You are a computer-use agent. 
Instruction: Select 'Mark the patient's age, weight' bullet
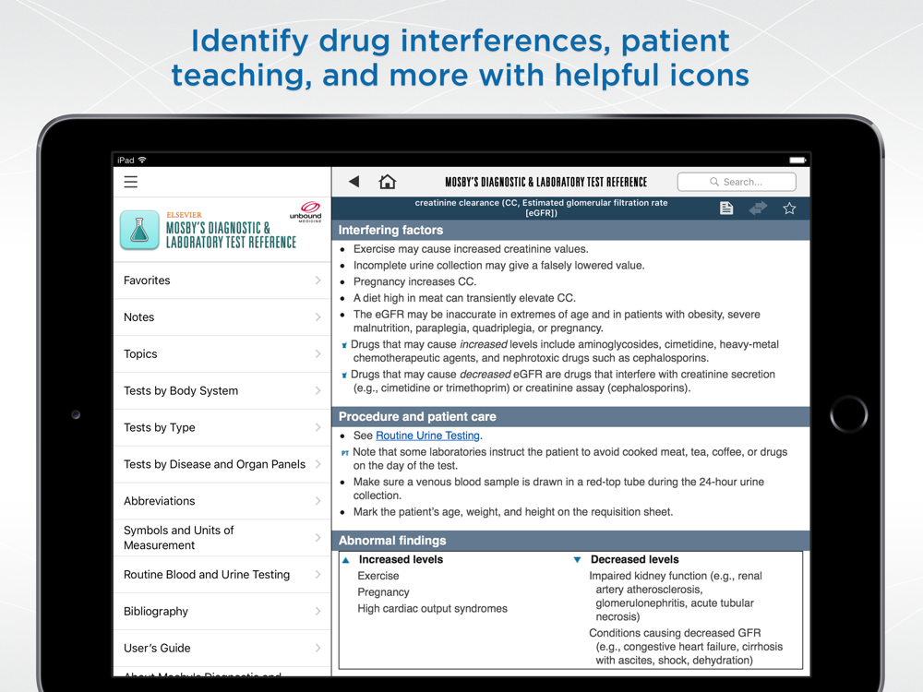[512, 512]
